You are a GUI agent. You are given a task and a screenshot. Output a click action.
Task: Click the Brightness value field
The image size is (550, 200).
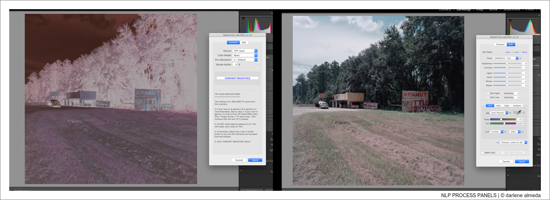click(x=524, y=64)
